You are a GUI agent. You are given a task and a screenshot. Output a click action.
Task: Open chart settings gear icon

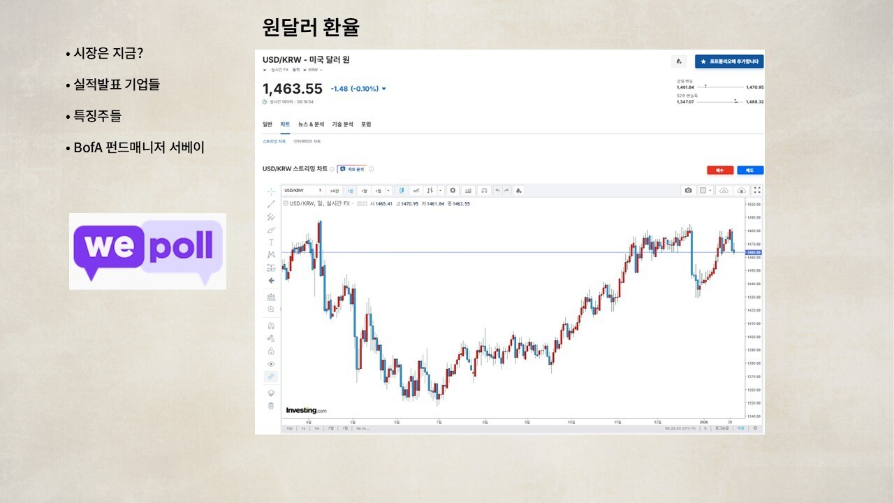tap(453, 190)
